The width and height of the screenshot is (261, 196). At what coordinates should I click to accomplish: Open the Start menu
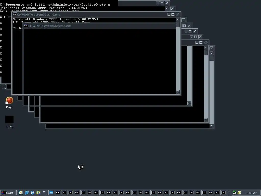coord(7,193)
